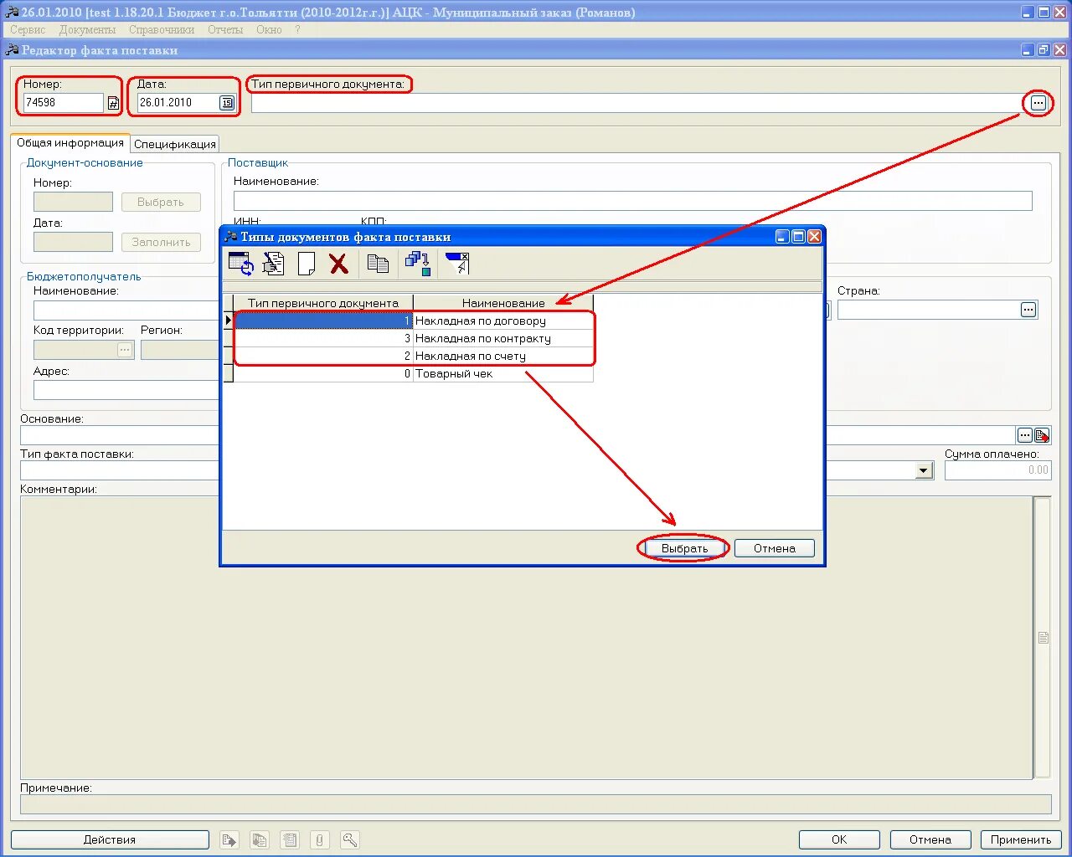Click the document-with-arrow icon in the bottom bar
1072x857 pixels.
[229, 839]
